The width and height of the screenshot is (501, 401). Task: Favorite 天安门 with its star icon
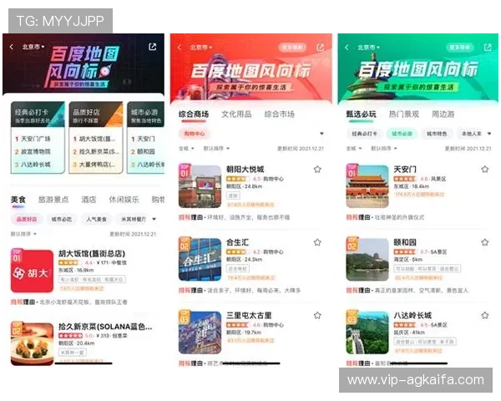coord(484,169)
